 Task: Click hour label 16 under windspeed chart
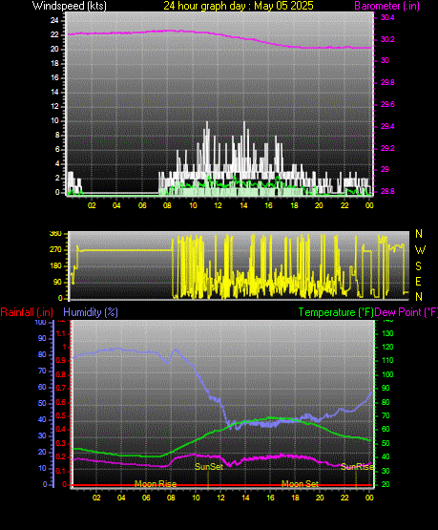click(x=268, y=205)
